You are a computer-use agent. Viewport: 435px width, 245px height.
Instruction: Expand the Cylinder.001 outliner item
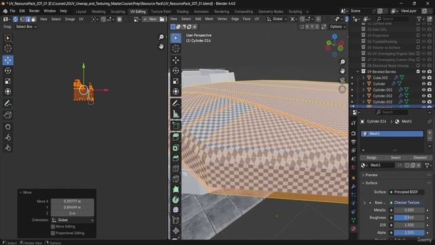tap(364, 90)
